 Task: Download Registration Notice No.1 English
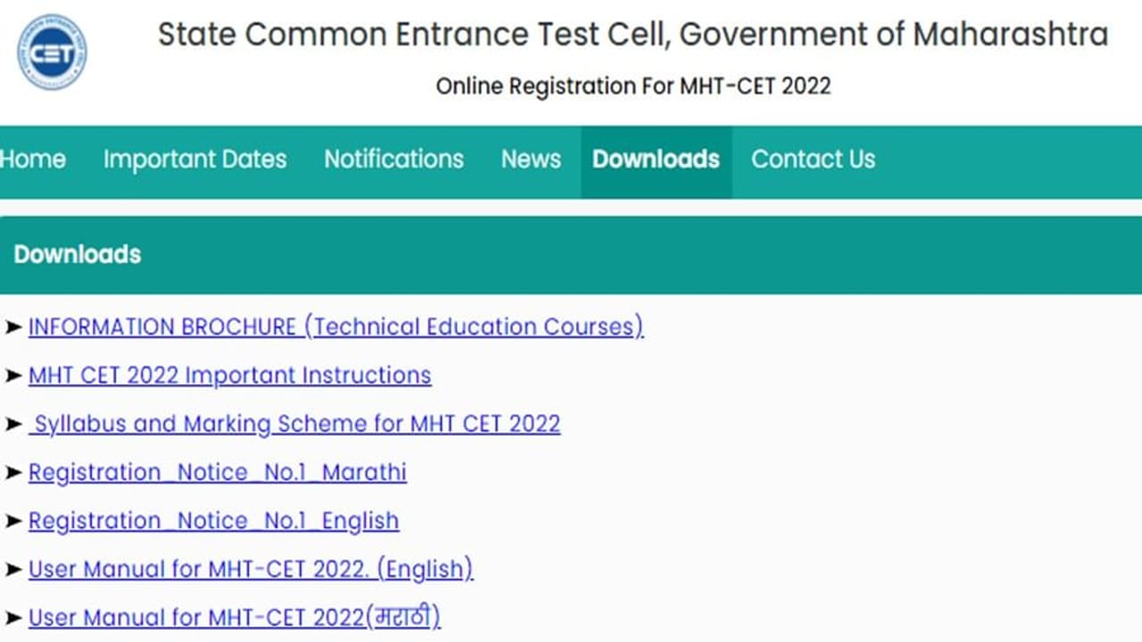point(213,521)
